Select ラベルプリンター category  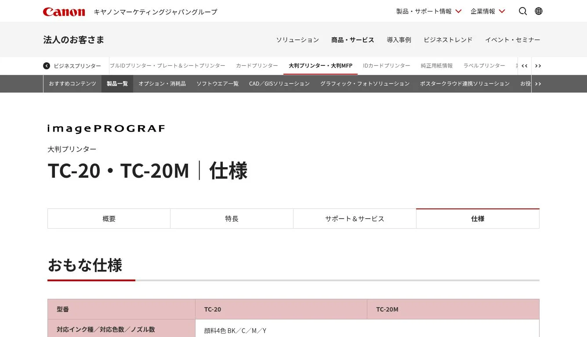coord(484,66)
